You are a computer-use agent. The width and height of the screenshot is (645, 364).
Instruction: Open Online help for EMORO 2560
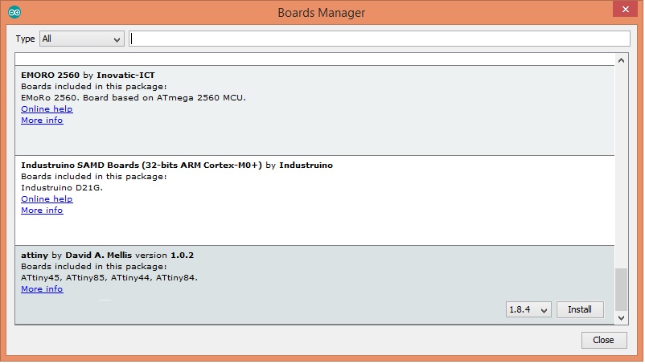click(x=47, y=108)
